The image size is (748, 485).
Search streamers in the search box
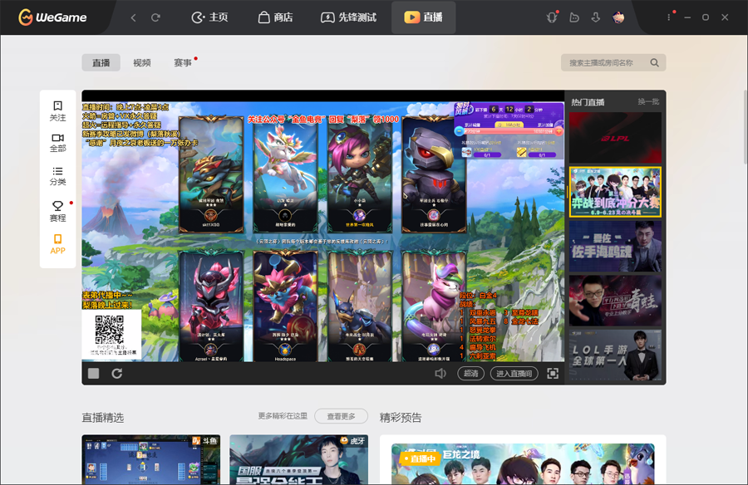[x=607, y=62]
